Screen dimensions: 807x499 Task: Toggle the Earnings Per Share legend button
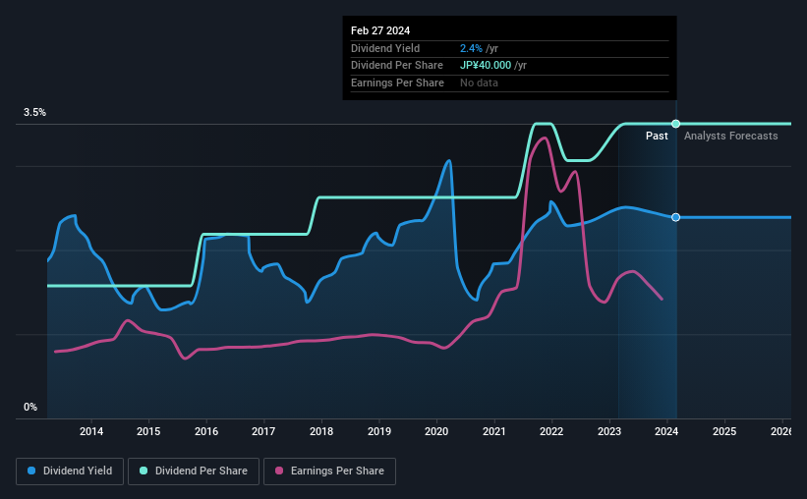329,471
